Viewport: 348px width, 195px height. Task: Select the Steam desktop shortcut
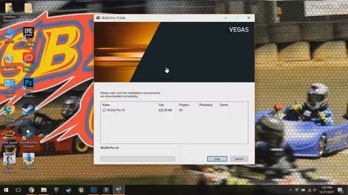click(x=28, y=112)
